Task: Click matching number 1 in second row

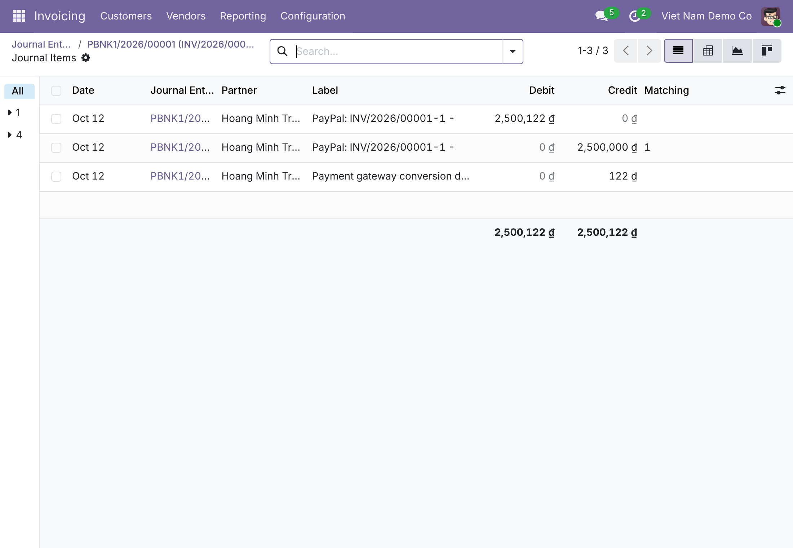Action: click(x=647, y=147)
